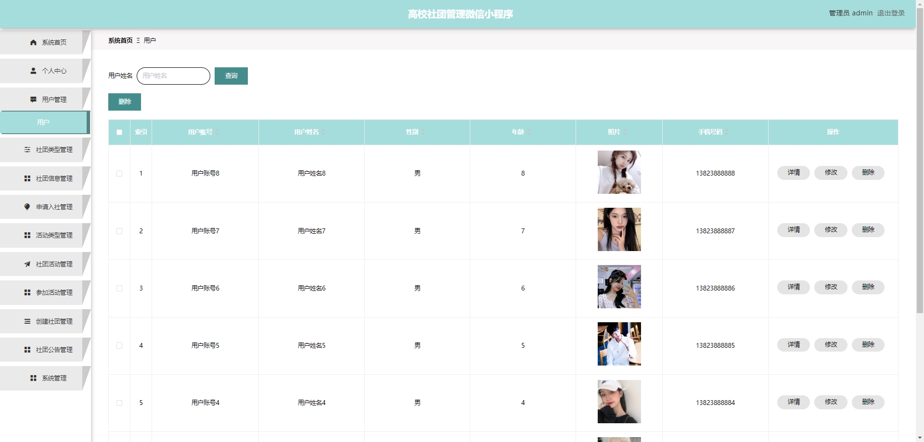Click the icon next to 社团类型管理

pyautogui.click(x=27, y=150)
